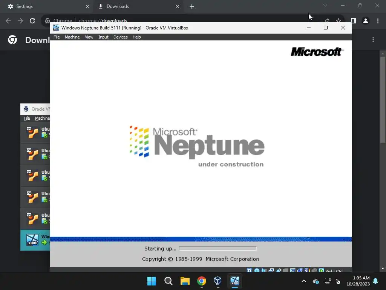This screenshot has height=290, width=386.
Task: Open the Devices menu of the VM window
Action: pos(120,37)
